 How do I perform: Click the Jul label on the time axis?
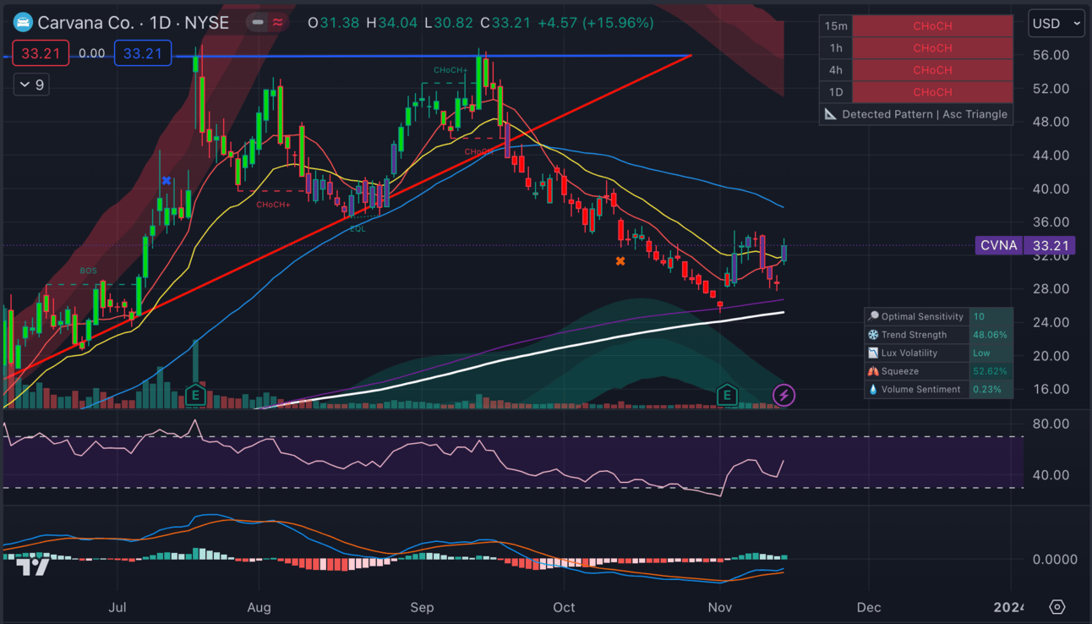pyautogui.click(x=117, y=607)
